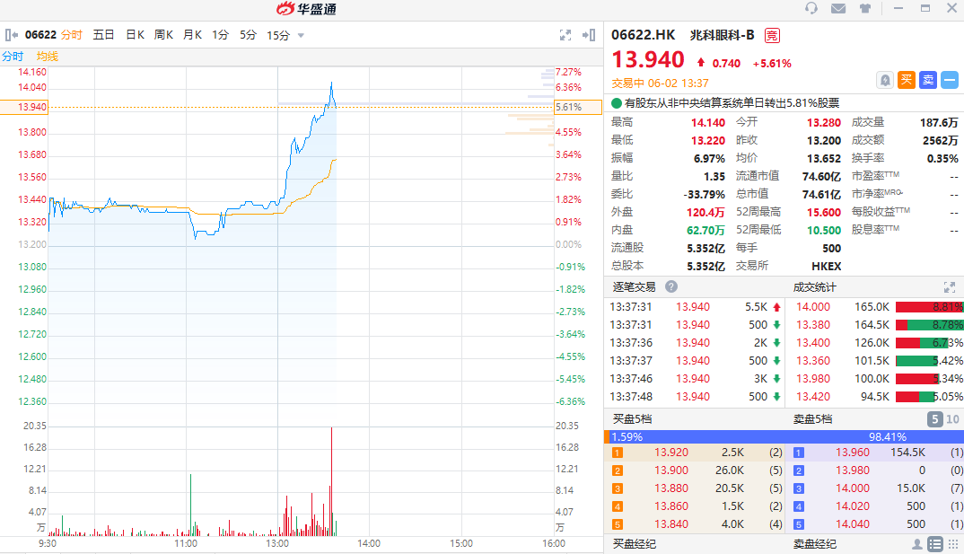Select ask level 3 at 14.000
The image size is (964, 554).
[876, 488]
